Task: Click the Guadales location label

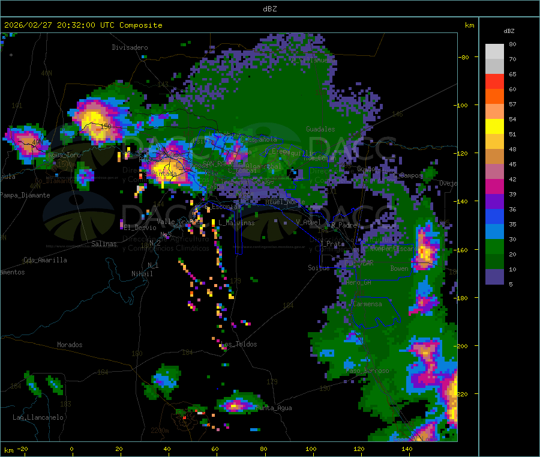Action: coord(320,129)
